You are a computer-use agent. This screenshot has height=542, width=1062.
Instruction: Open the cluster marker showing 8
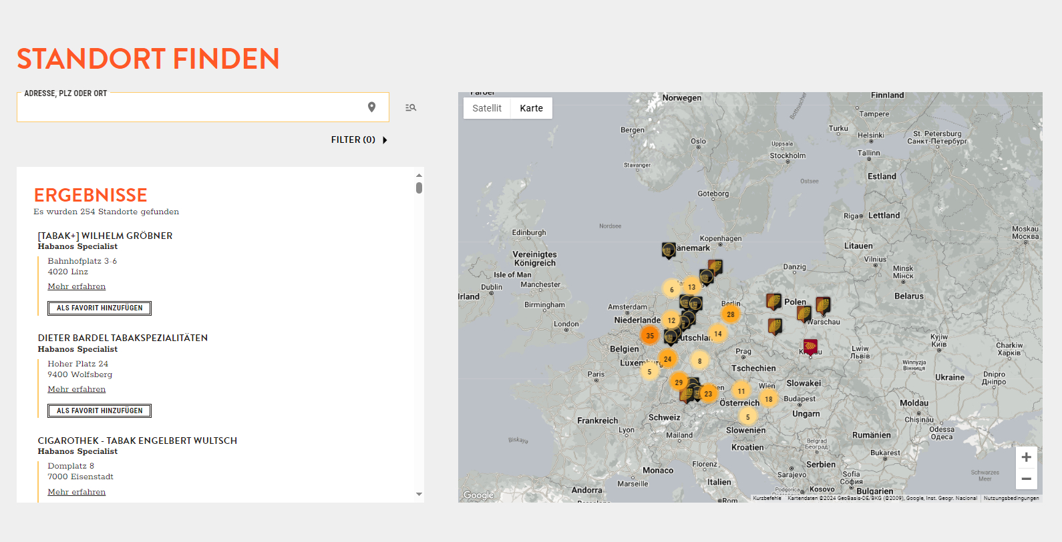click(x=700, y=361)
